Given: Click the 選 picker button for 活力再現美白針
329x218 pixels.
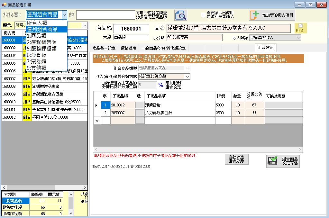Looking at the screenshot, I should [140, 113].
